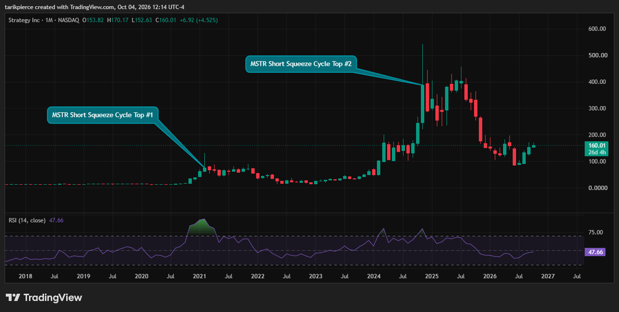Viewport: 619px width, 312px height.
Task: Click the 2020 time axis label
Action: tap(141, 276)
